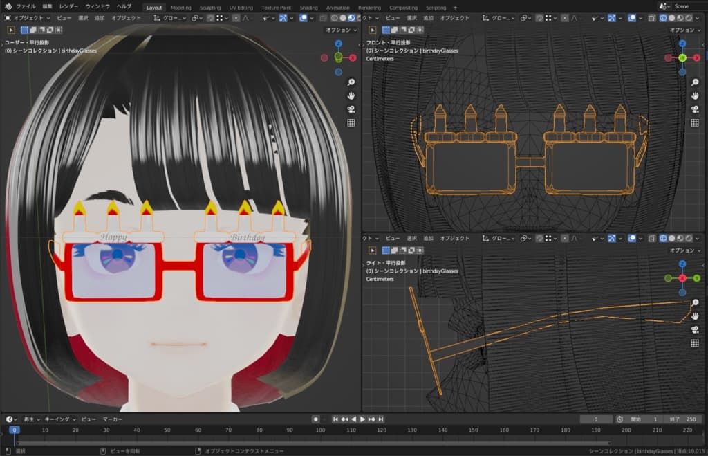Viewport: 708px width, 456px height.
Task: Toggle the use preview range clock icon in the timeline
Action: tap(619, 419)
